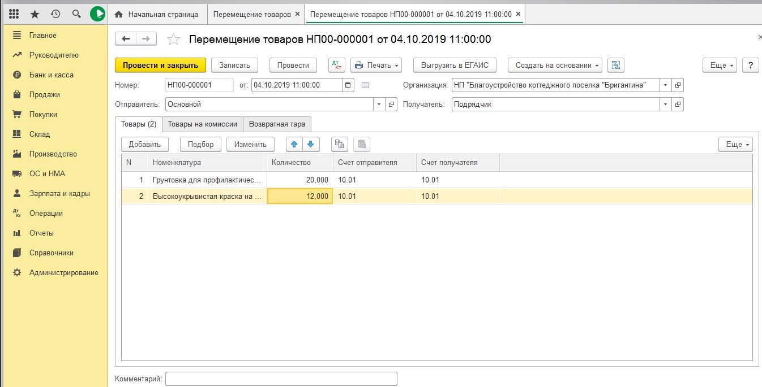
Task: Open the History clock icon
Action: pyautogui.click(x=55, y=14)
